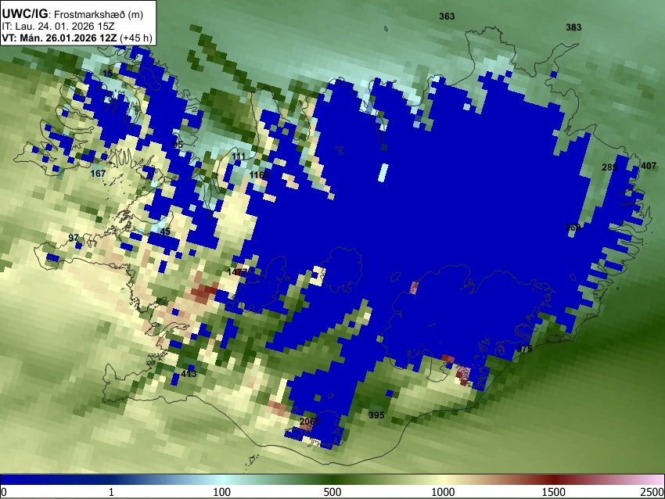Click the 1477 value on the map
The image size is (665, 499).
coord(238,272)
